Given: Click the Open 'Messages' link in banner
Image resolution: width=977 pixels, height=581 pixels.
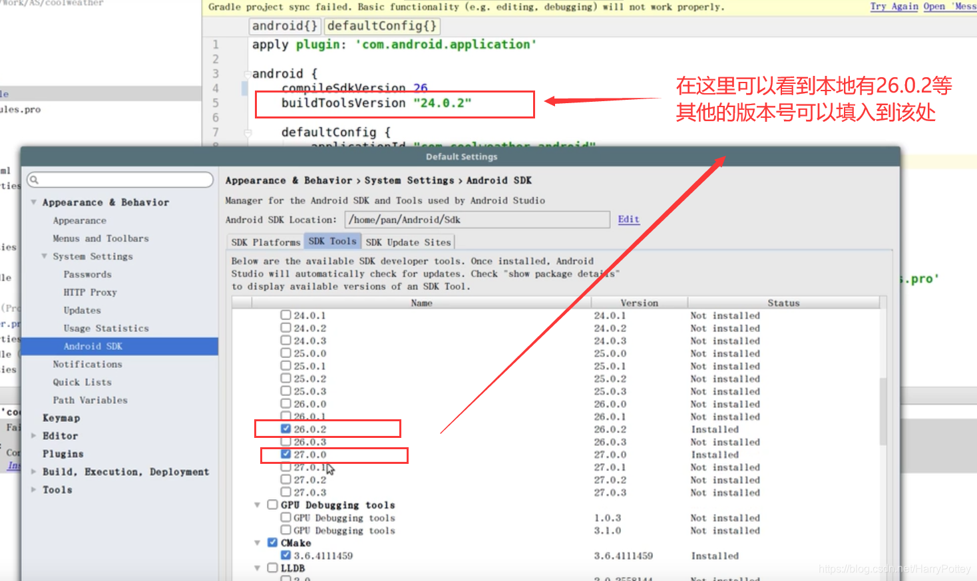Looking at the screenshot, I should 950,6.
